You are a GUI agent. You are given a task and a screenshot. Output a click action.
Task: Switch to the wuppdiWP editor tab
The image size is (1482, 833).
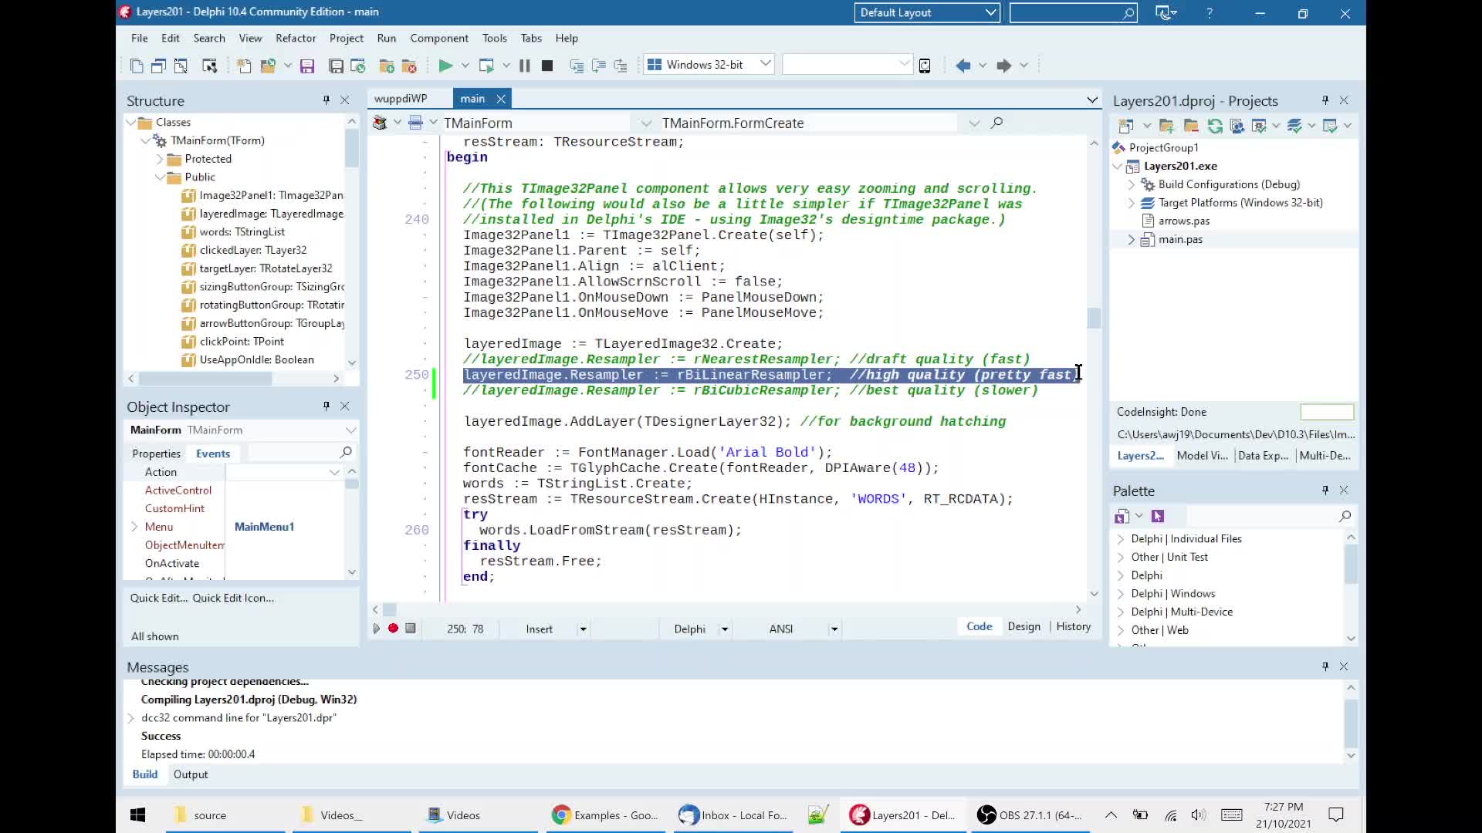point(401,99)
